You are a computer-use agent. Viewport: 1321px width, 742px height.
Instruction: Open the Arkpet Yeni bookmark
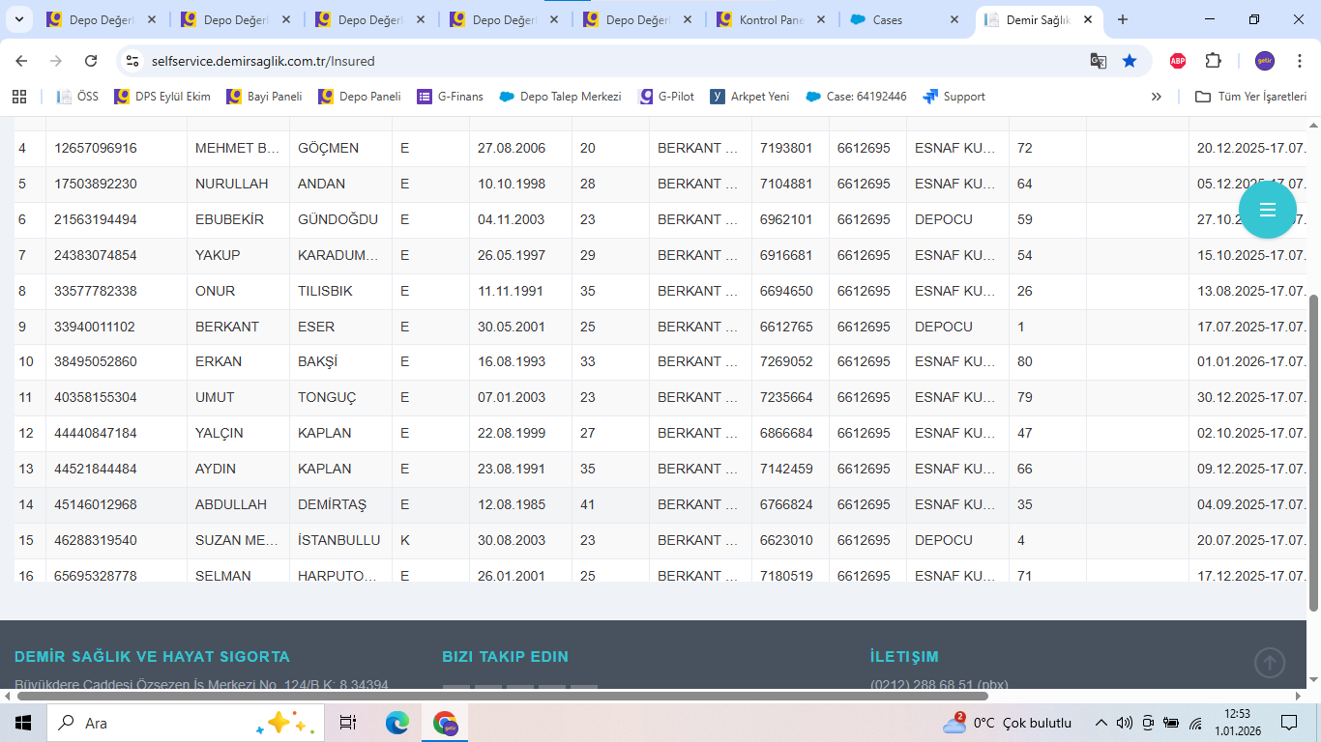click(750, 97)
